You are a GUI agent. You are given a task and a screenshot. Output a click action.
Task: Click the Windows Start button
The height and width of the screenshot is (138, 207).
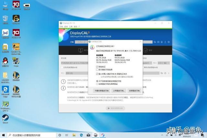[x=4, y=135]
